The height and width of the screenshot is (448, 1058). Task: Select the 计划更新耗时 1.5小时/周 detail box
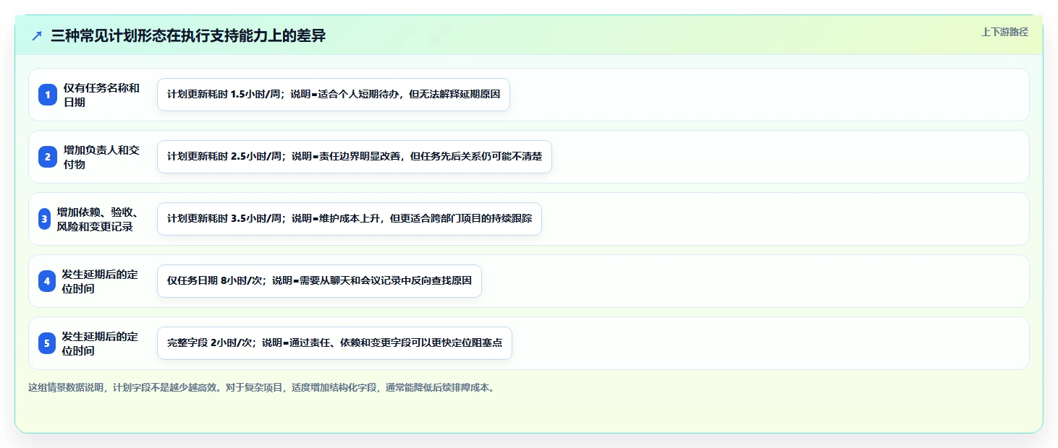(x=334, y=95)
